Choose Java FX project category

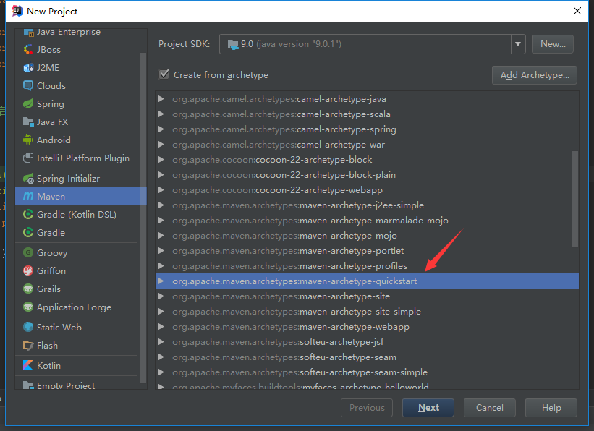pos(77,122)
